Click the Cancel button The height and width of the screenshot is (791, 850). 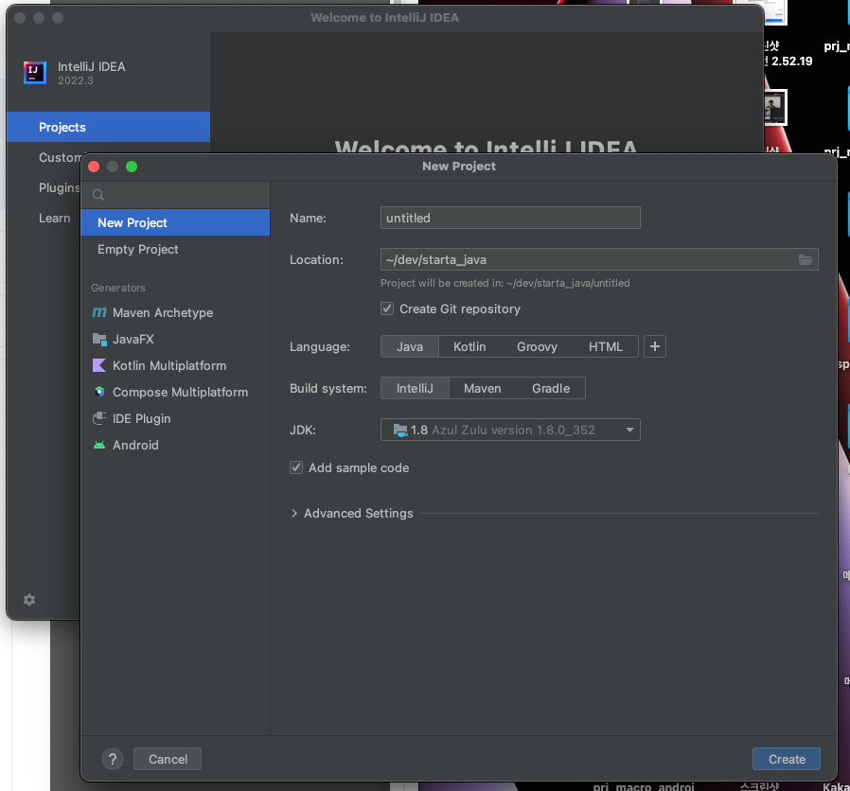pos(168,759)
